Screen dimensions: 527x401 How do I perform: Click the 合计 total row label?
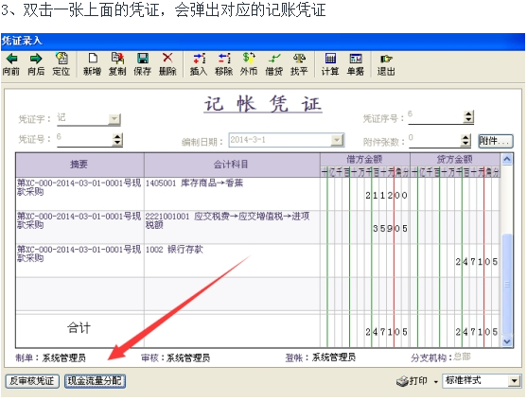(x=79, y=328)
